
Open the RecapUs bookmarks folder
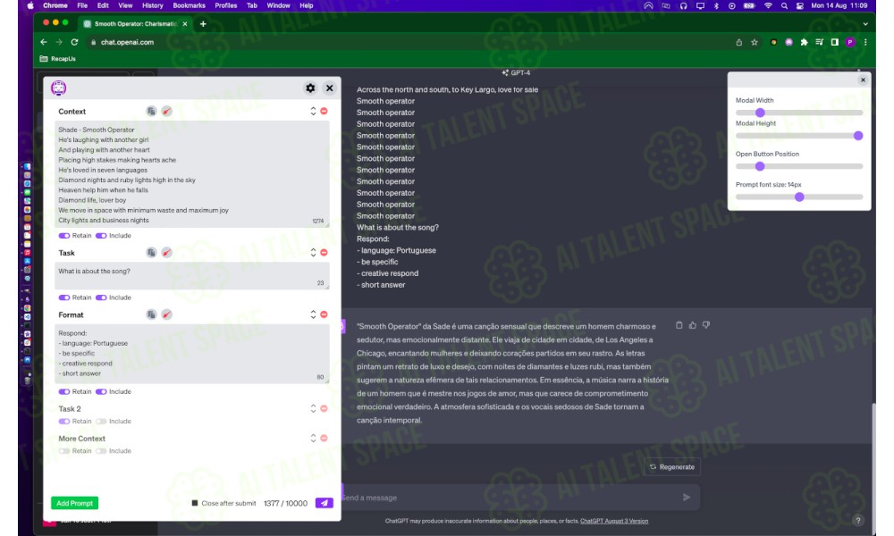57,59
